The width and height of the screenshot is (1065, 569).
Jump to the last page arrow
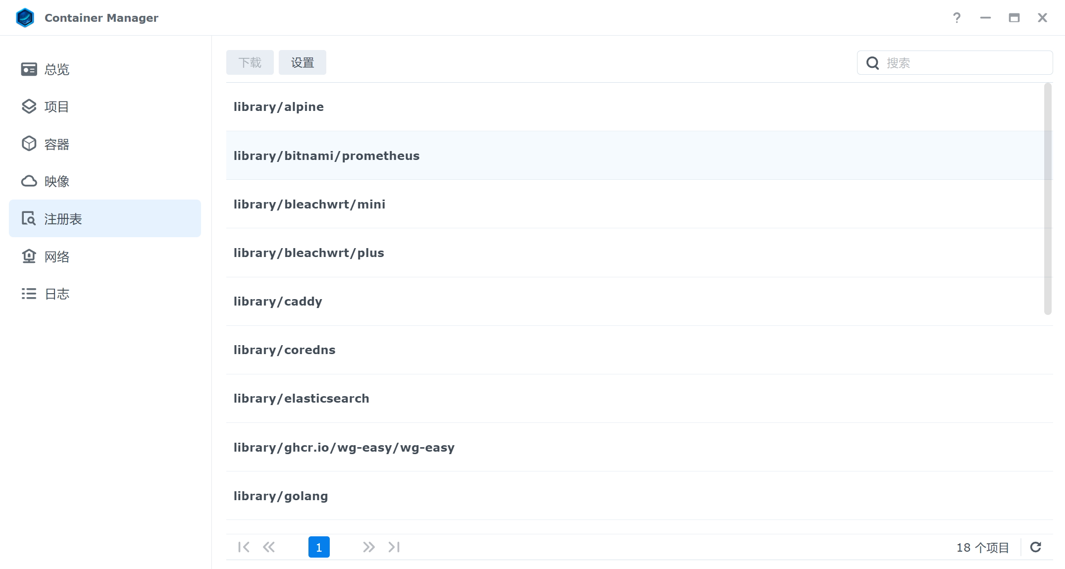coord(394,547)
